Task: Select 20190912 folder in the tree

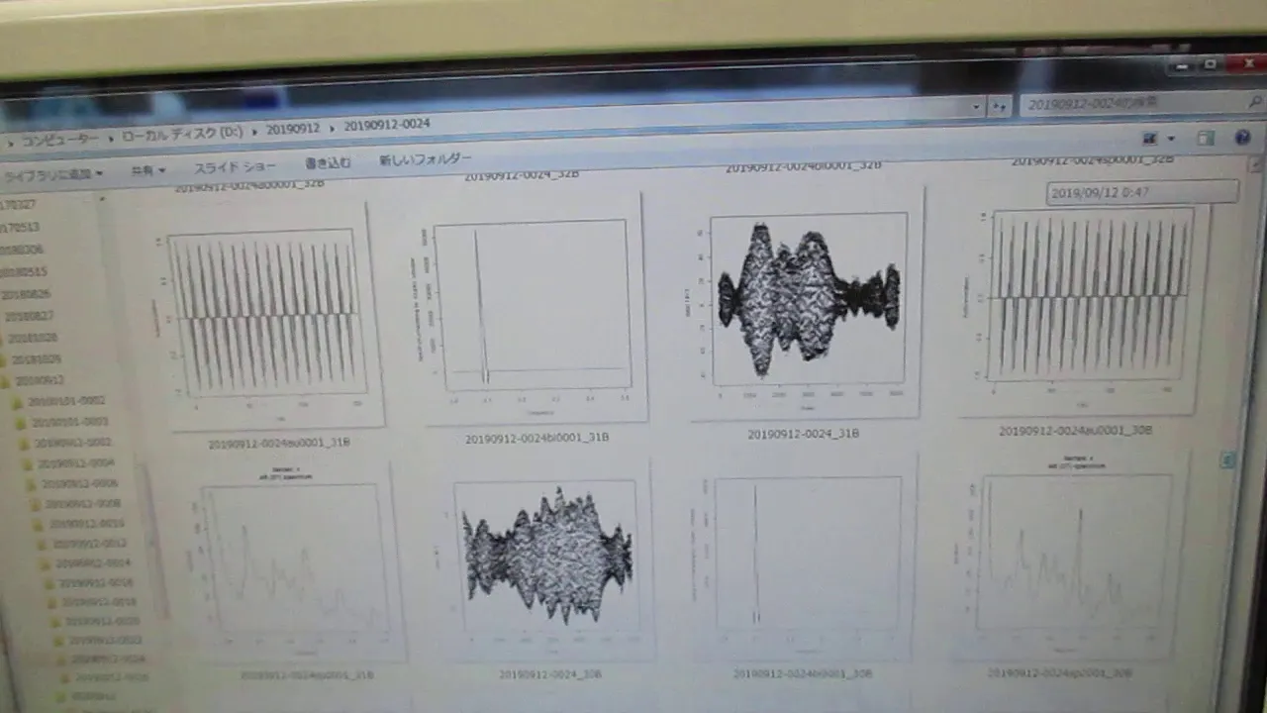Action: pos(40,380)
